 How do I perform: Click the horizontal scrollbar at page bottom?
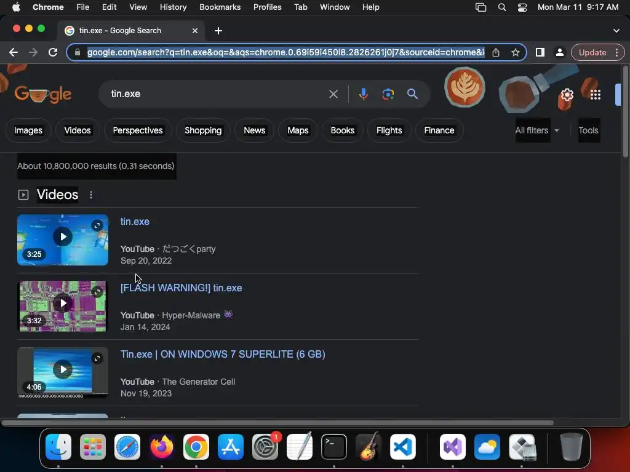coord(277,423)
